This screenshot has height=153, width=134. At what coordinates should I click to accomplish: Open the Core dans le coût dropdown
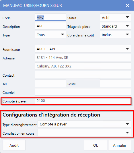[115, 34]
